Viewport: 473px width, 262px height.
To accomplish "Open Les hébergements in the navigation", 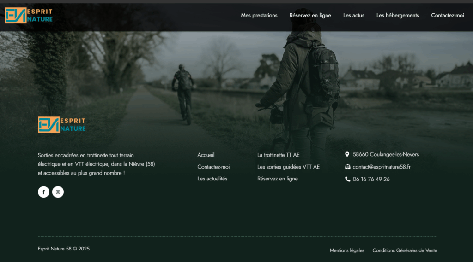I will coord(398,15).
